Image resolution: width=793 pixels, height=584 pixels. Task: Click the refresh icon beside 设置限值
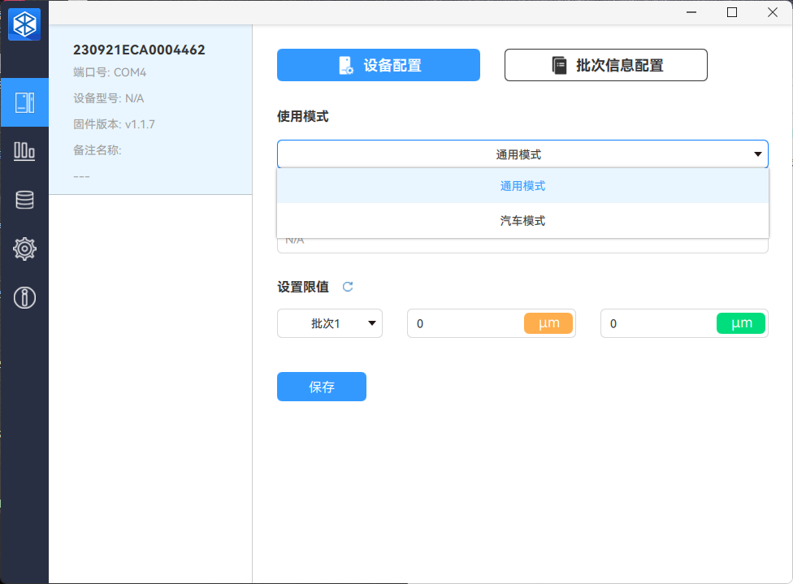coord(348,287)
